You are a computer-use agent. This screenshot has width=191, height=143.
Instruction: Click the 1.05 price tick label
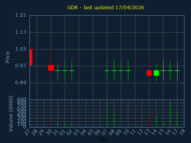coord(21,49)
